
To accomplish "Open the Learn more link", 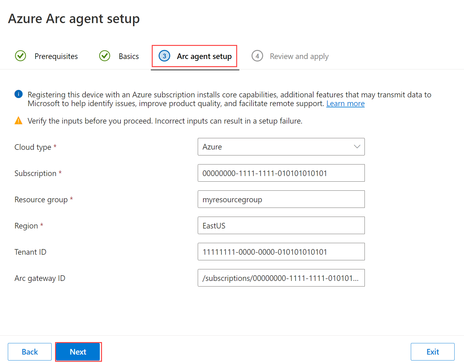I will [x=345, y=104].
